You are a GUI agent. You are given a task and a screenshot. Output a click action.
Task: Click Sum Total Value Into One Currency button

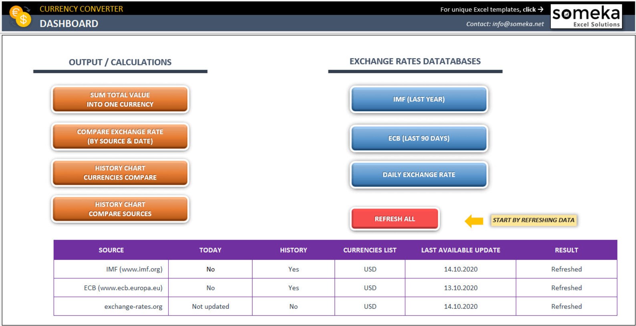pyautogui.click(x=120, y=99)
